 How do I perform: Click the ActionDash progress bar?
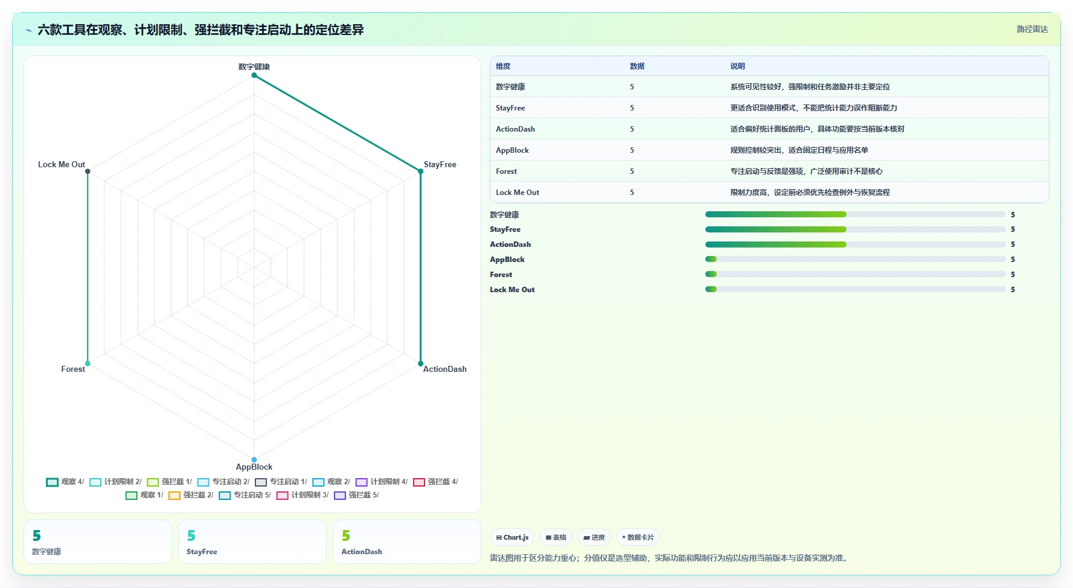pyautogui.click(x=855, y=244)
